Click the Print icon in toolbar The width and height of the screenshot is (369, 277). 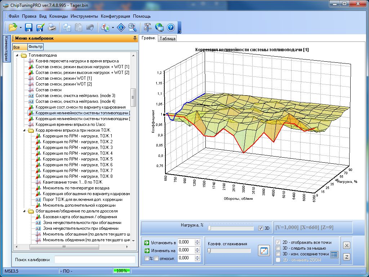(x=52, y=27)
